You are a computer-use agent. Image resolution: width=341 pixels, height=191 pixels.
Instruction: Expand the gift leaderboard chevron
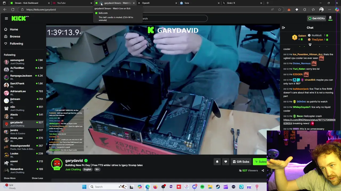pyautogui.click(x=310, y=45)
